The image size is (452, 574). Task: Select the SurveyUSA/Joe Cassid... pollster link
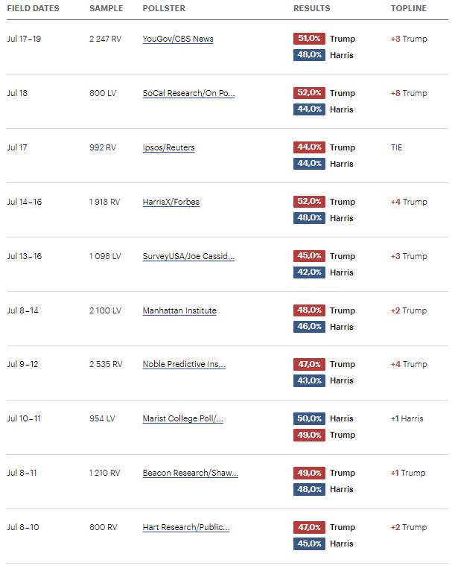pyautogui.click(x=188, y=256)
